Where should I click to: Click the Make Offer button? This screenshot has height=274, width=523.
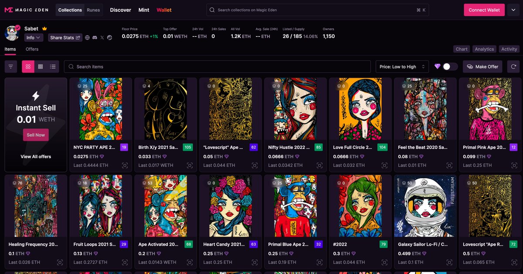click(482, 67)
